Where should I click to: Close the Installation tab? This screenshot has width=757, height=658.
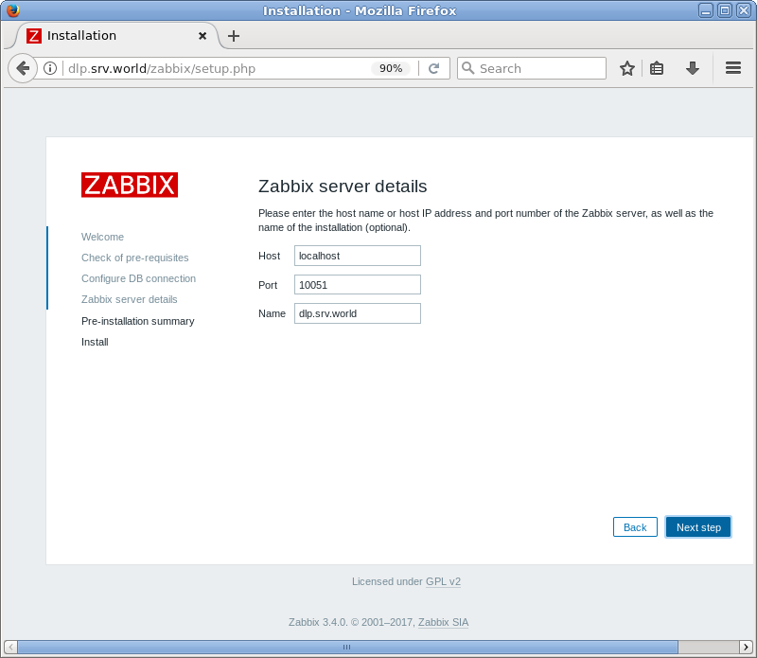coord(202,36)
